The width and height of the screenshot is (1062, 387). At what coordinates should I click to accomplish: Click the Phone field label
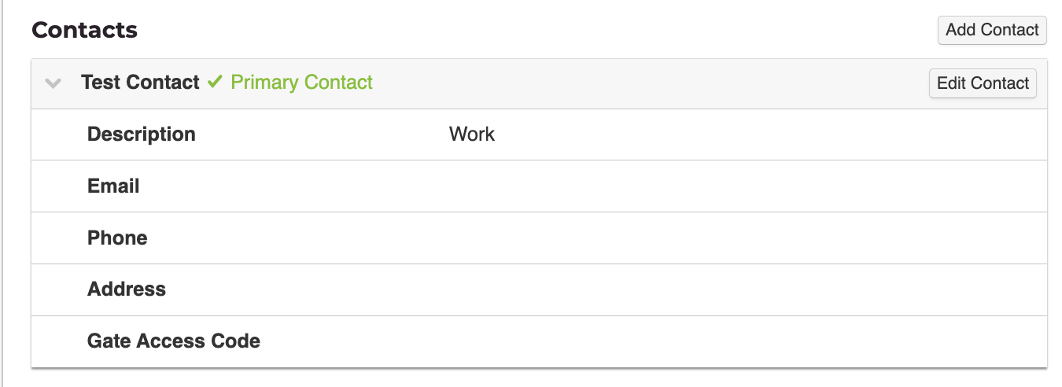(x=117, y=238)
